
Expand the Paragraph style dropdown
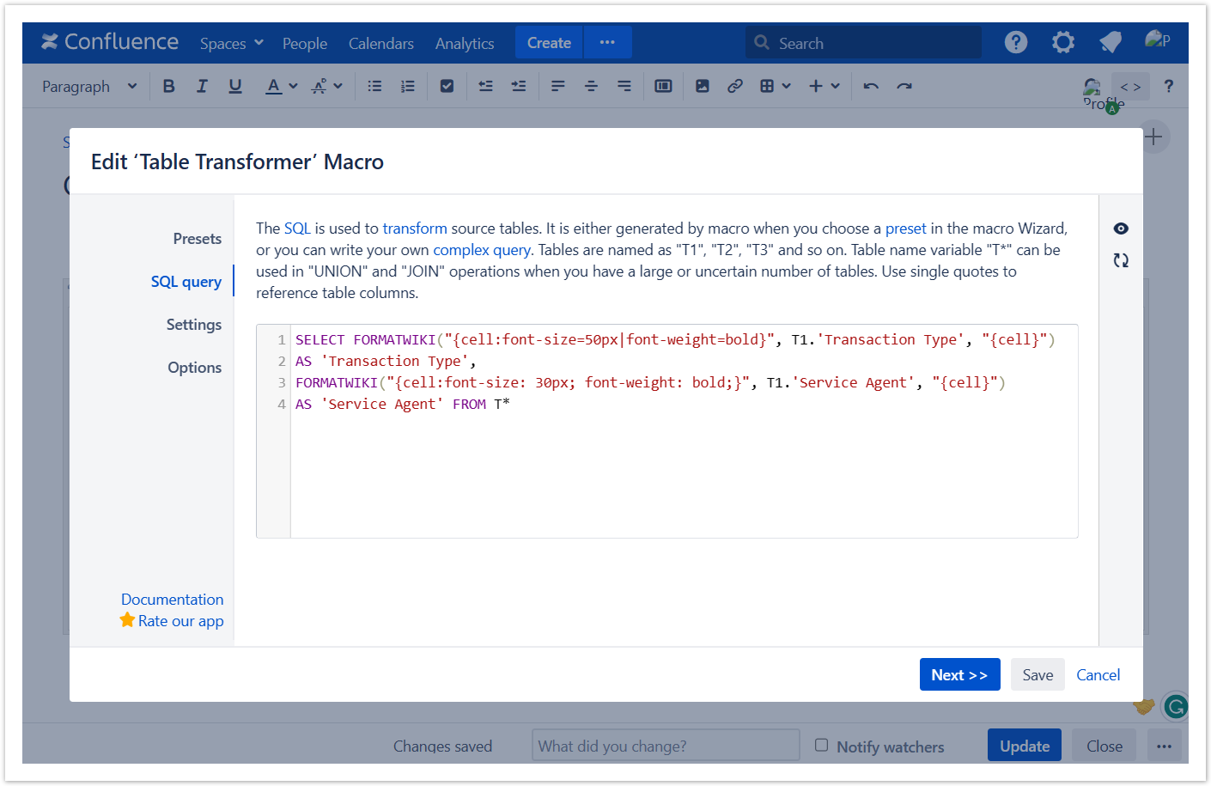pos(89,86)
